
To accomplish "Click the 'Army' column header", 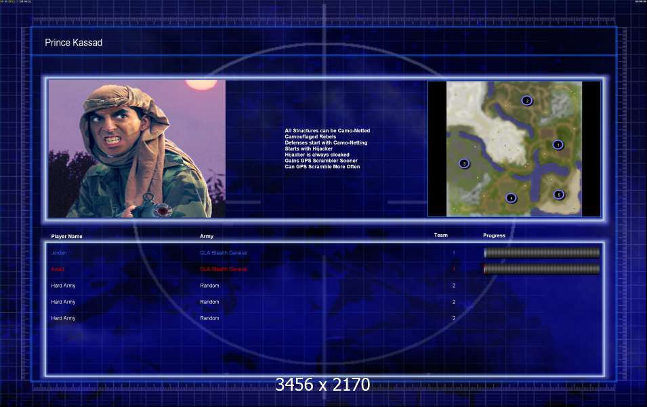I will 207,236.
